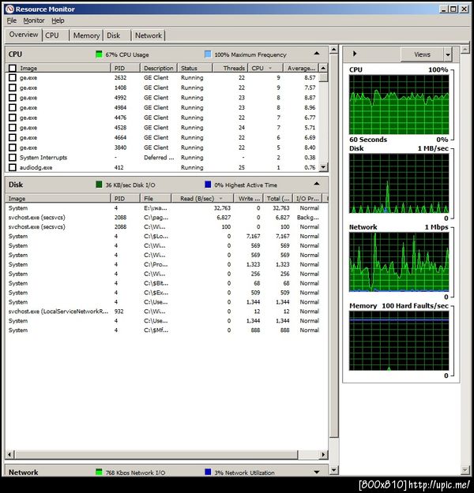This screenshot has height=493, width=474.
Task: Open the File menu
Action: pyautogui.click(x=12, y=21)
